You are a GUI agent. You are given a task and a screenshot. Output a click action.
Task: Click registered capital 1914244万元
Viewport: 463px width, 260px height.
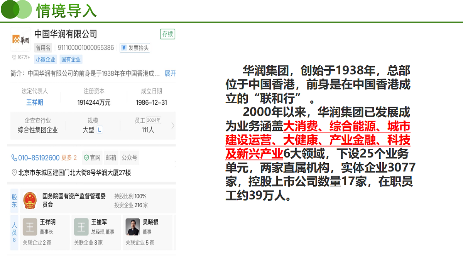(94, 102)
